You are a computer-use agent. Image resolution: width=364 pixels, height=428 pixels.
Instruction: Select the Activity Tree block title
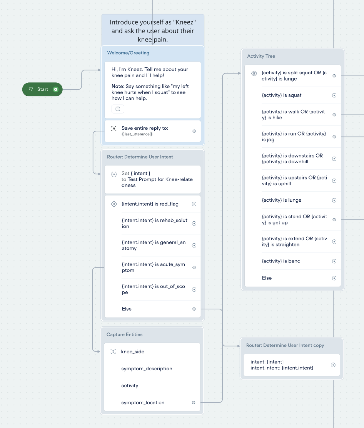[261, 56]
